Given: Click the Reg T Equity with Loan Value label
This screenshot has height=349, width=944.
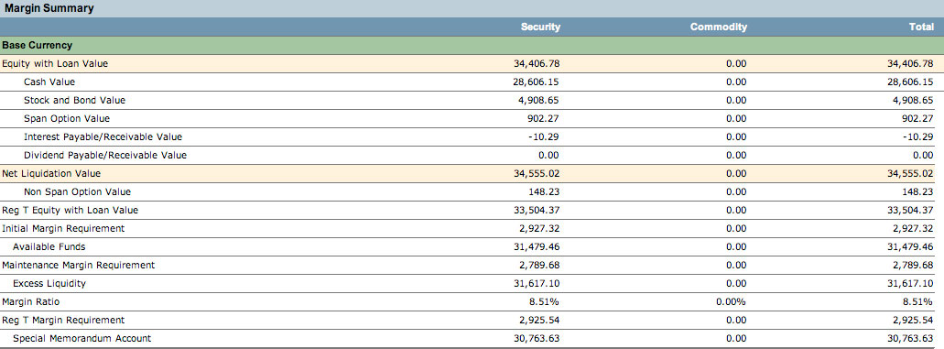Looking at the screenshot, I should [71, 211].
